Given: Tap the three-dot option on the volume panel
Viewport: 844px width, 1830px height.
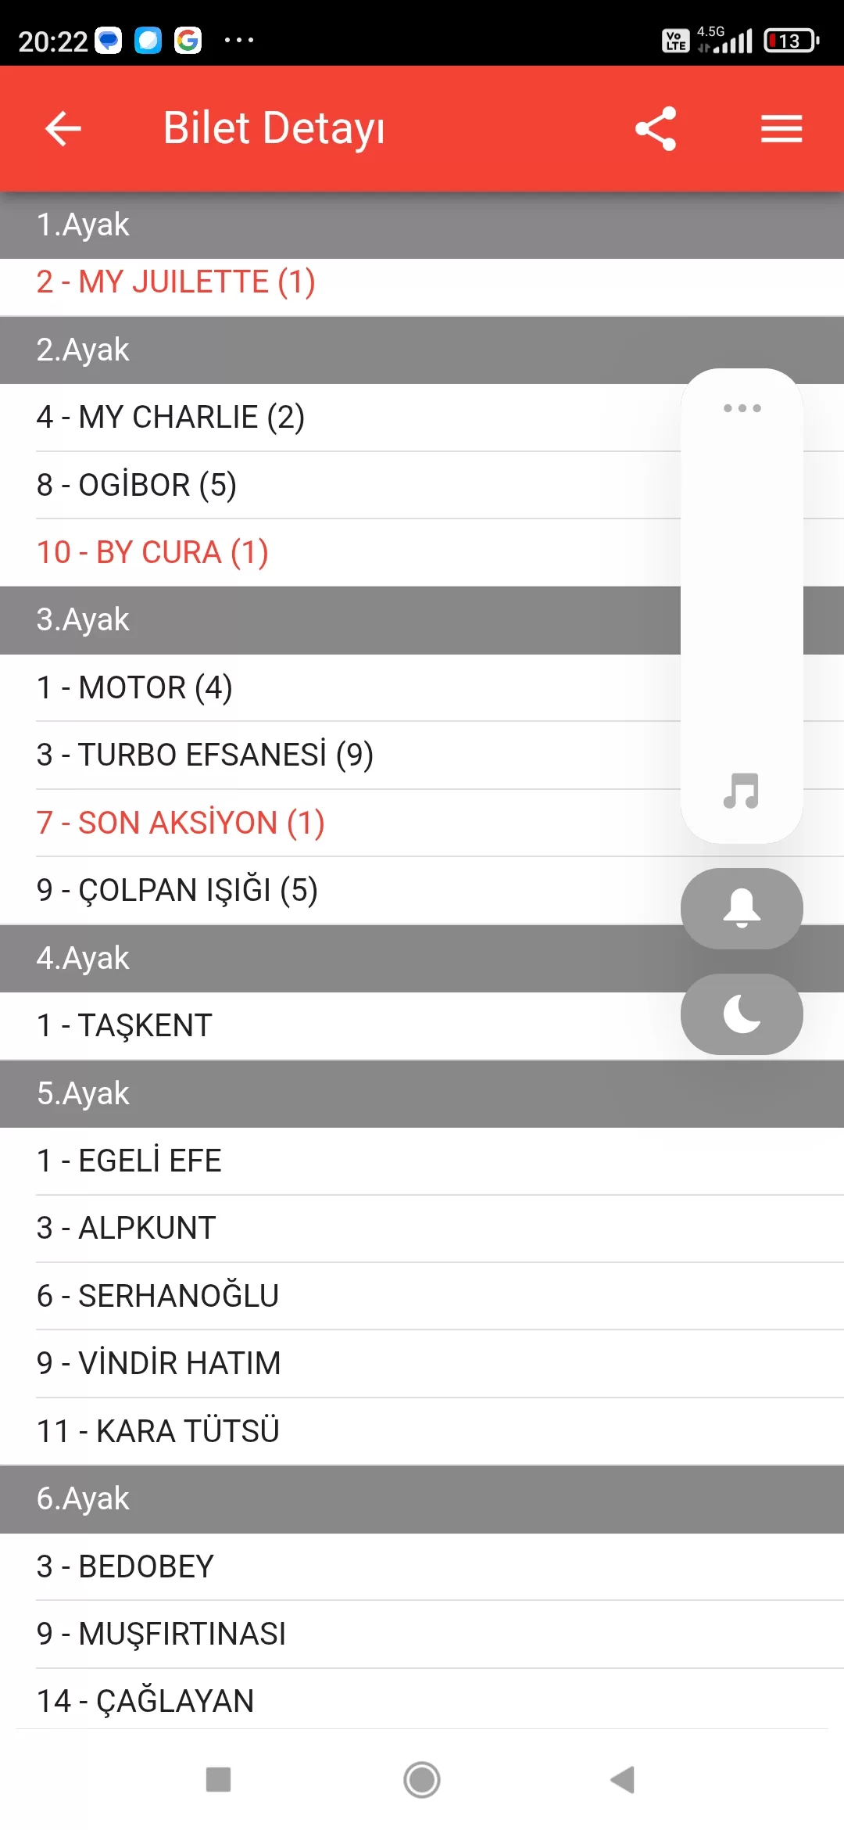Looking at the screenshot, I should (742, 408).
